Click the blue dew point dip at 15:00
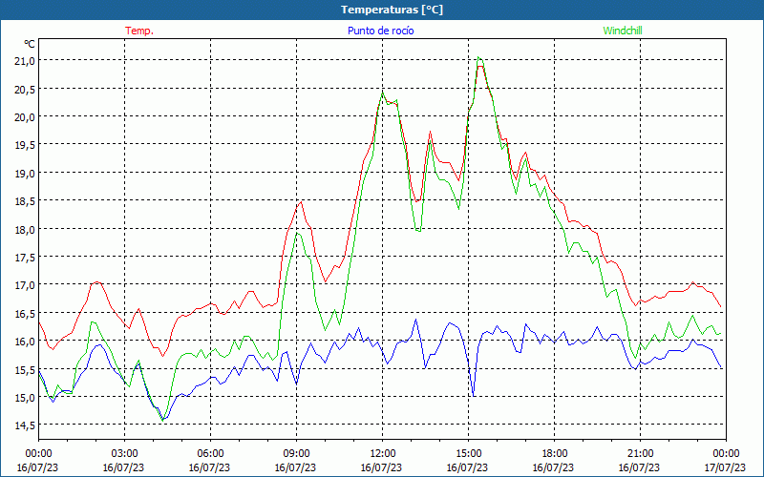Image resolution: width=764 pixels, height=477 pixels. [473, 395]
